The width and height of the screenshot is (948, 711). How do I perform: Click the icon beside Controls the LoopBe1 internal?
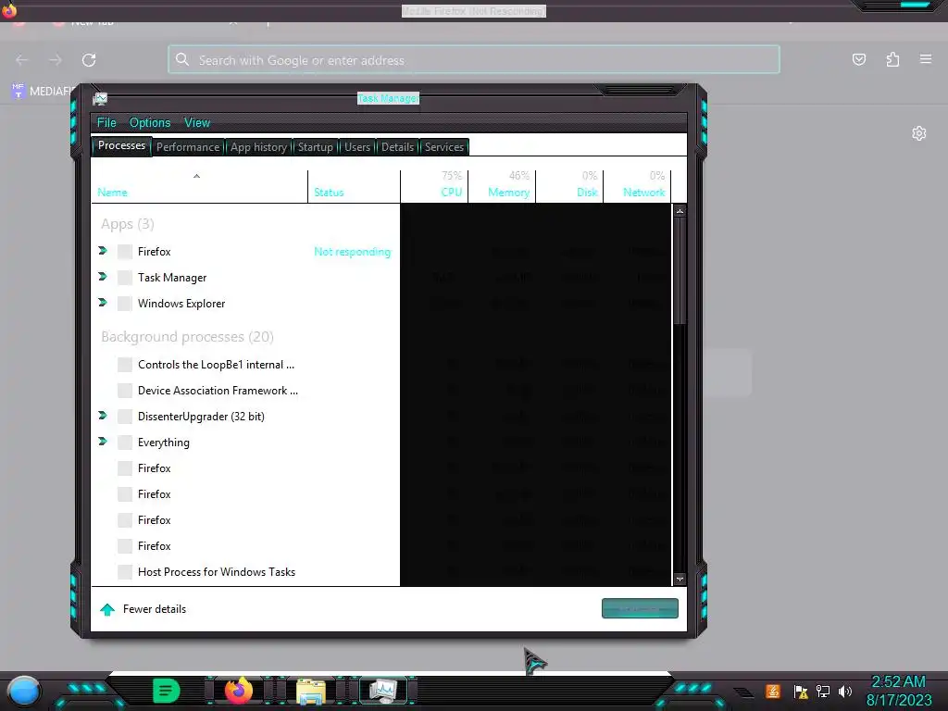tap(125, 365)
